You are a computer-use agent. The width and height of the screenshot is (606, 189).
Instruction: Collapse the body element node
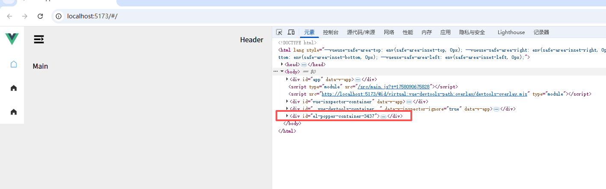pyautogui.click(x=282, y=71)
